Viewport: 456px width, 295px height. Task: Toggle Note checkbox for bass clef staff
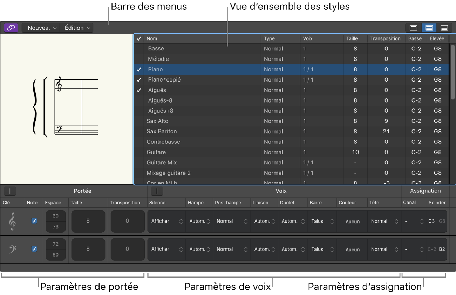(x=34, y=249)
